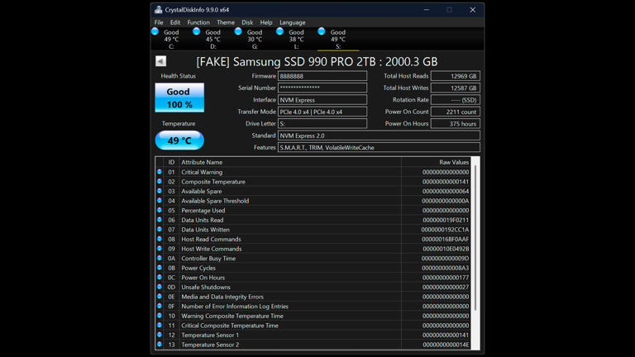
Task: Click status dot for Unsafe Shutdowns row
Action: (x=160, y=287)
